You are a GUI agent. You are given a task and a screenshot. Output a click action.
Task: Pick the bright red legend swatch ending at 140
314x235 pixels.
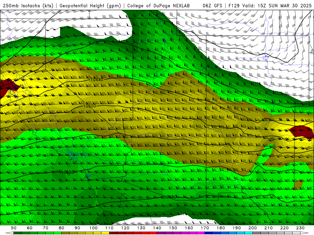point(153,233)
